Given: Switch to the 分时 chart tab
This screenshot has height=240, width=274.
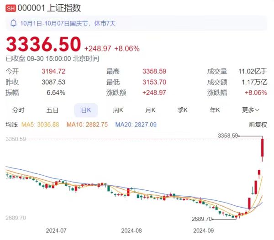Looking at the screenshot, I should 18,110.
